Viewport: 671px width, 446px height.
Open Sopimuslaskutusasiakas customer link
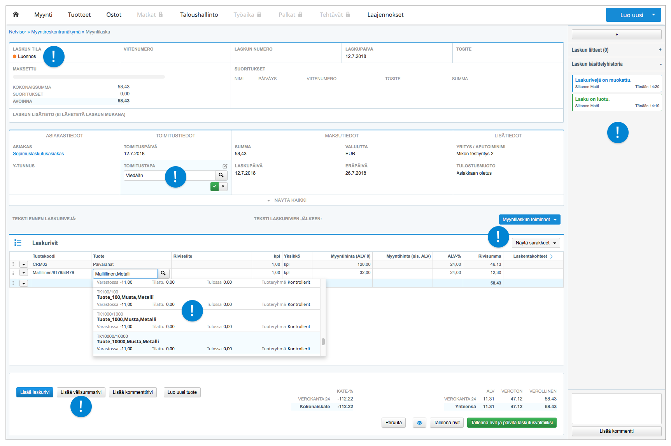(x=38, y=154)
